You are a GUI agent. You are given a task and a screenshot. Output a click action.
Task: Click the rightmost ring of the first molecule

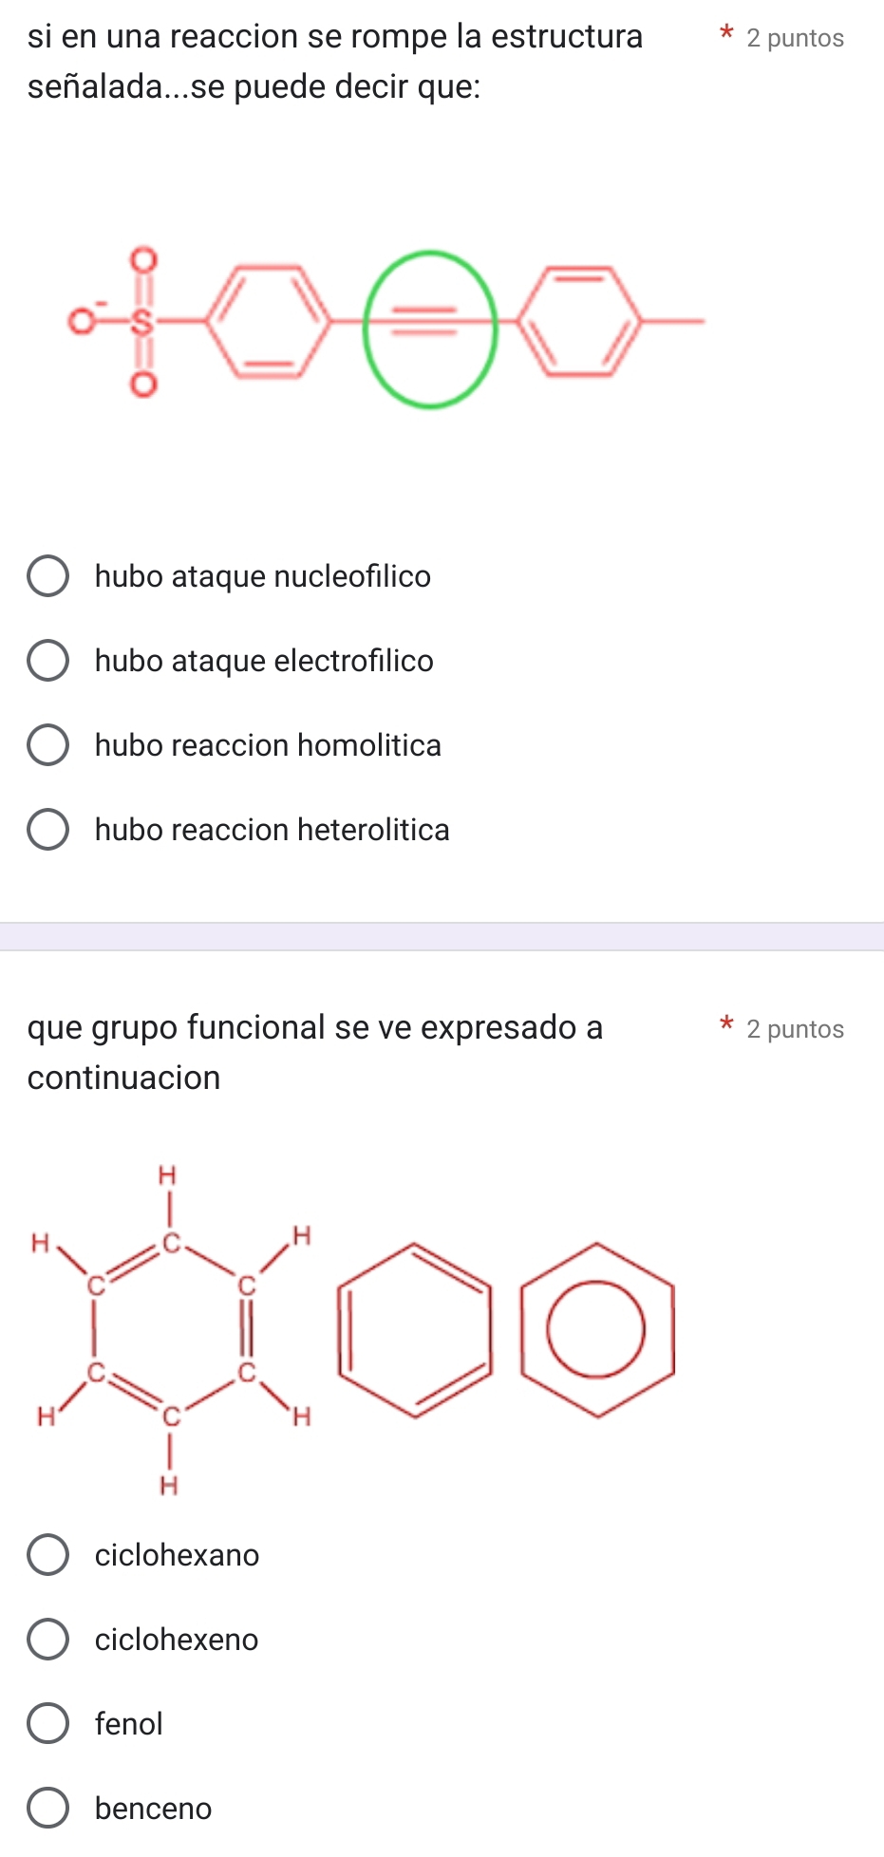[579, 323]
